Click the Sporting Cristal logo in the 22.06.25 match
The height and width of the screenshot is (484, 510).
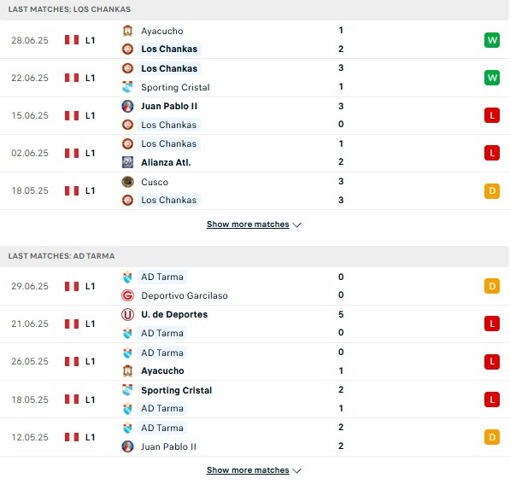click(127, 87)
